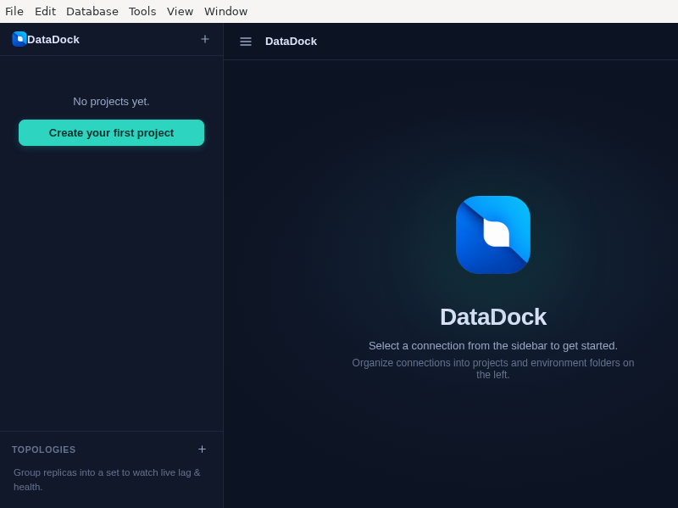This screenshot has width=678, height=508.
Task: Click the large DataDock heading below the logo
Action: click(493, 316)
